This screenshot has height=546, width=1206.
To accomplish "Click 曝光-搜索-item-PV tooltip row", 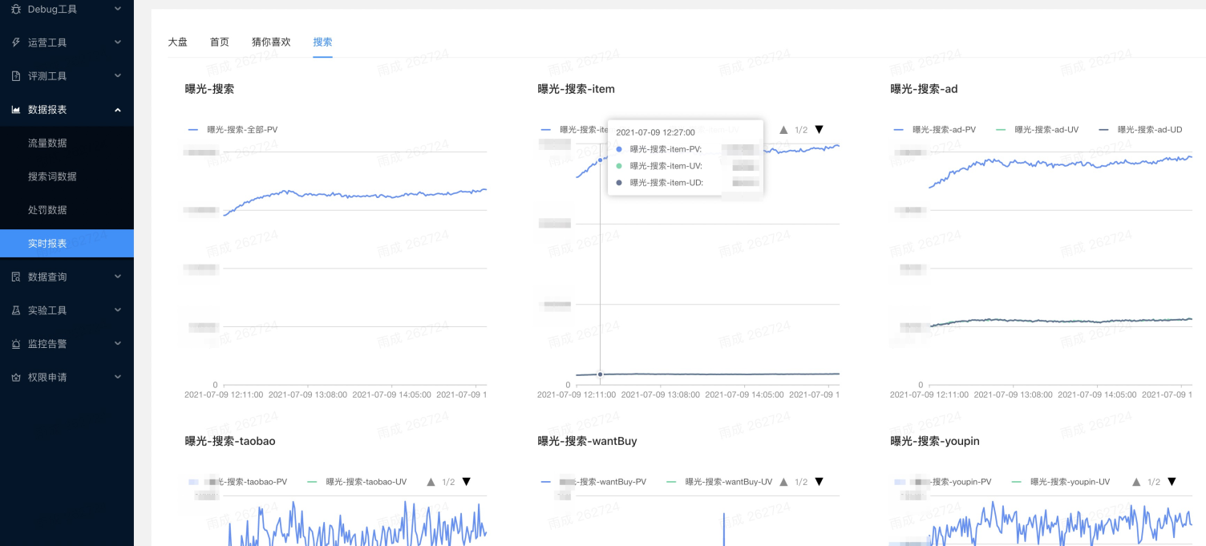I will pos(686,149).
